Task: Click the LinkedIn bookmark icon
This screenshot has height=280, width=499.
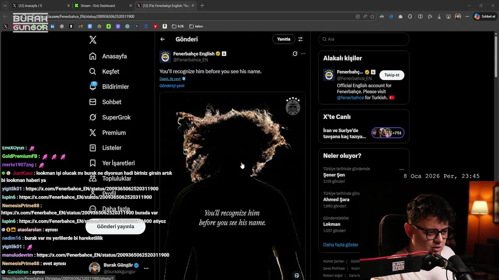Action: click(x=52, y=26)
